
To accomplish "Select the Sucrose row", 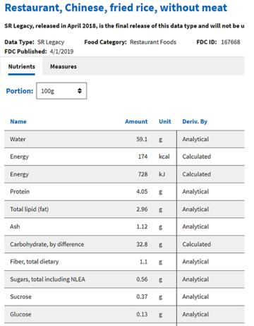I will pyautogui.click(x=124, y=297).
